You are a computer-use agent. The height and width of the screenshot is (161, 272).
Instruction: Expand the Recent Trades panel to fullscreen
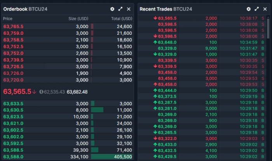(x=256, y=9)
